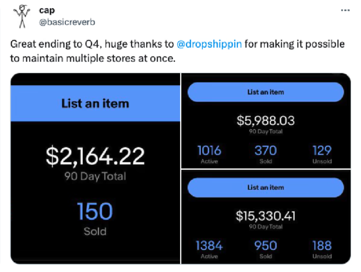
Task: Select the $2,164.22 90 Day Total
Action: tap(95, 156)
